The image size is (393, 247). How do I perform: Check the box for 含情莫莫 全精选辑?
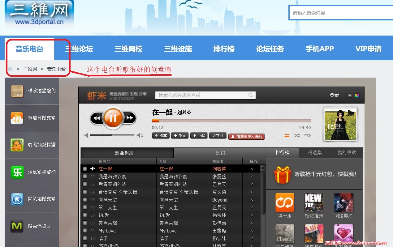click(85, 192)
